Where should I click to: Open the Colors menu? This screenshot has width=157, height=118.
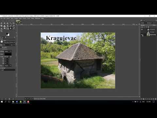25,18
